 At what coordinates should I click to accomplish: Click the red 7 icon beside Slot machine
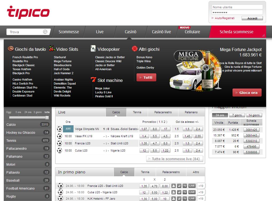93,79
